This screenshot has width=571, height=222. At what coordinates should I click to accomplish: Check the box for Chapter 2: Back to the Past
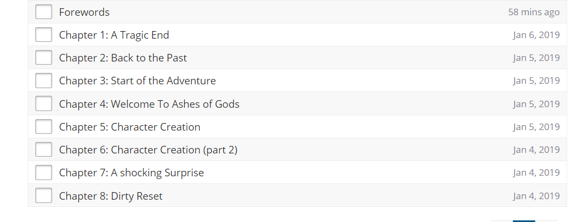43,58
